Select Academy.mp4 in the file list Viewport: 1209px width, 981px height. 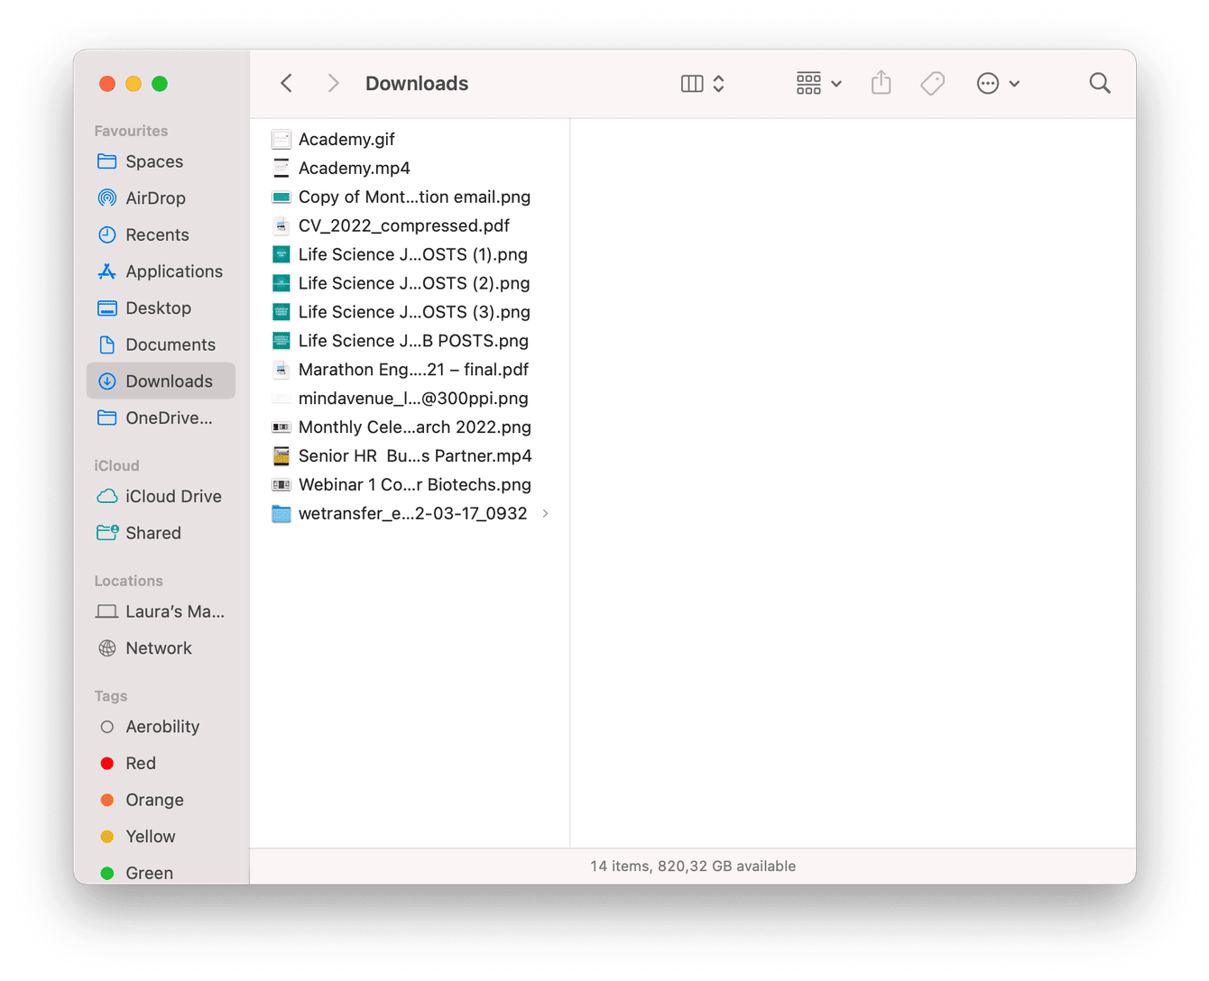[x=354, y=168]
